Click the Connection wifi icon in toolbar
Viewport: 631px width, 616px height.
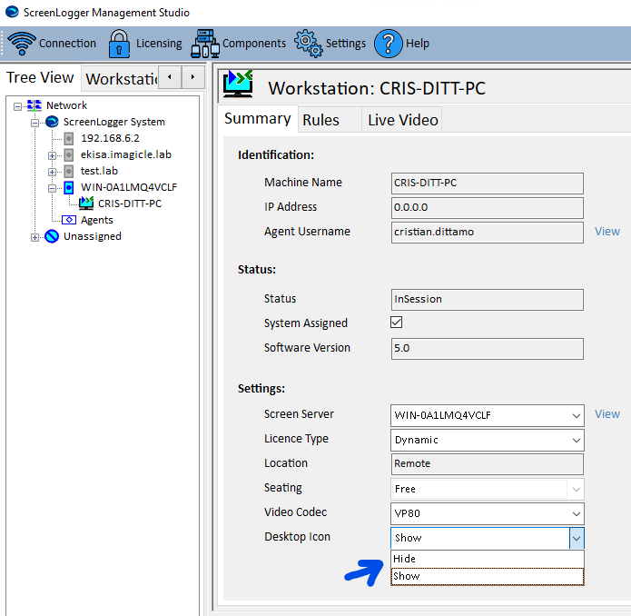(21, 43)
